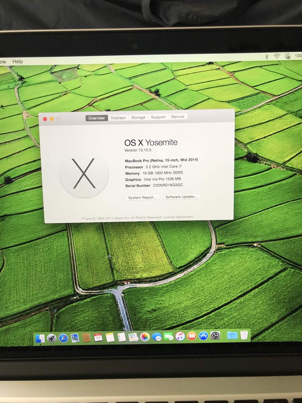Click the System Report button
302x403 pixels.
pos(142,197)
